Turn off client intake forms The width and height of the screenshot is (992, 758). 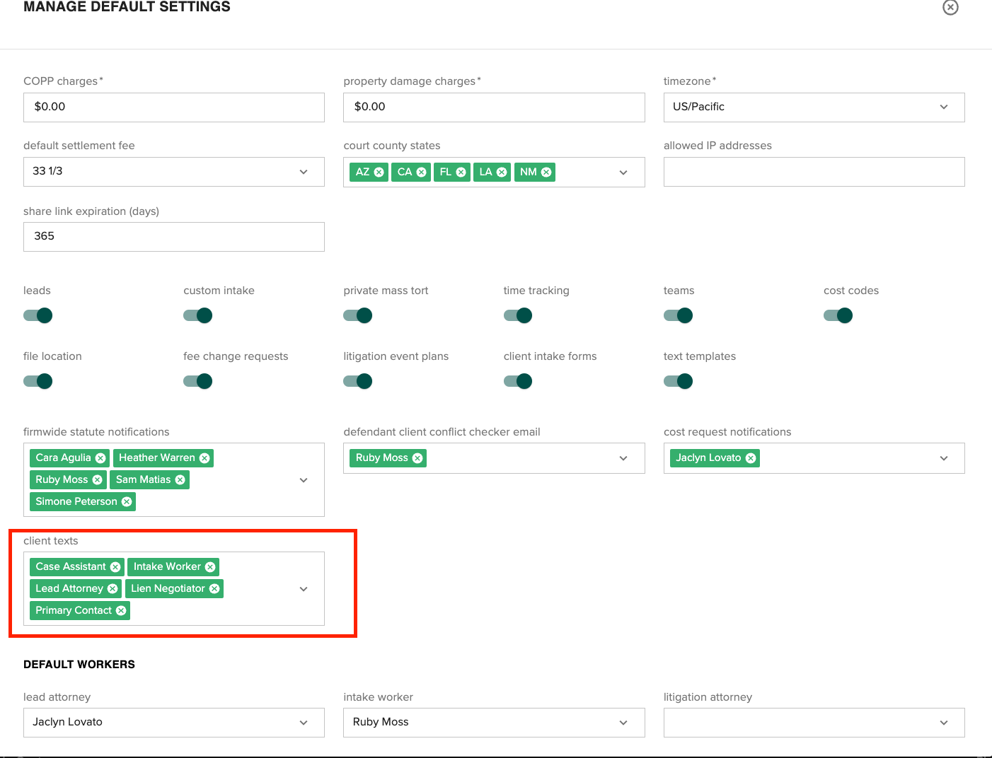point(518,381)
